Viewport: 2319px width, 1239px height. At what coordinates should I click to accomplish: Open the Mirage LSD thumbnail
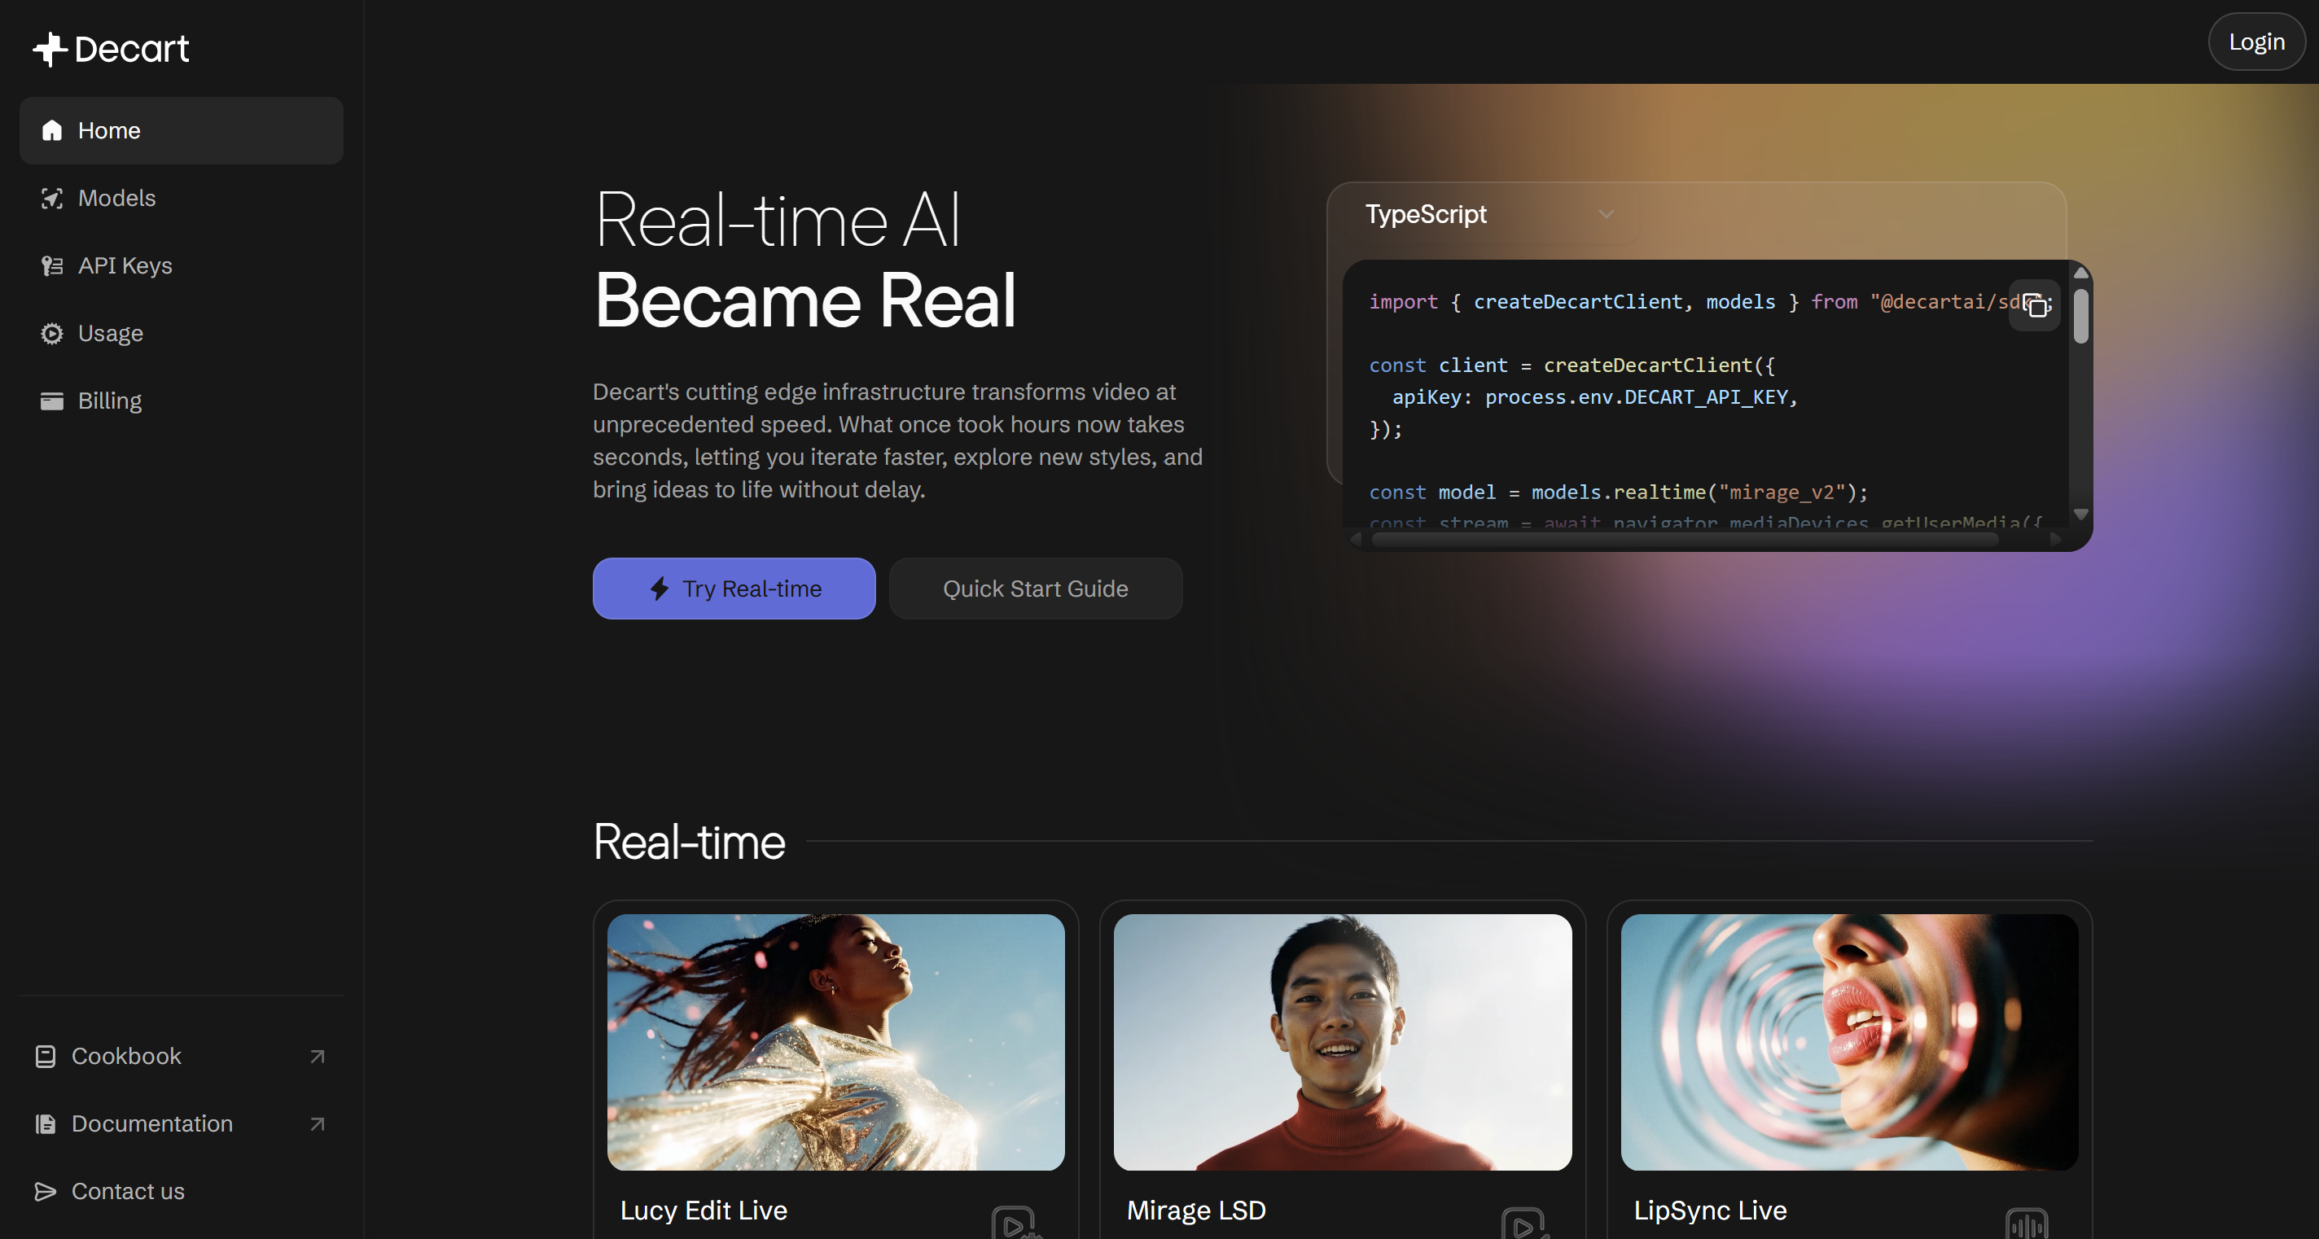point(1342,1042)
